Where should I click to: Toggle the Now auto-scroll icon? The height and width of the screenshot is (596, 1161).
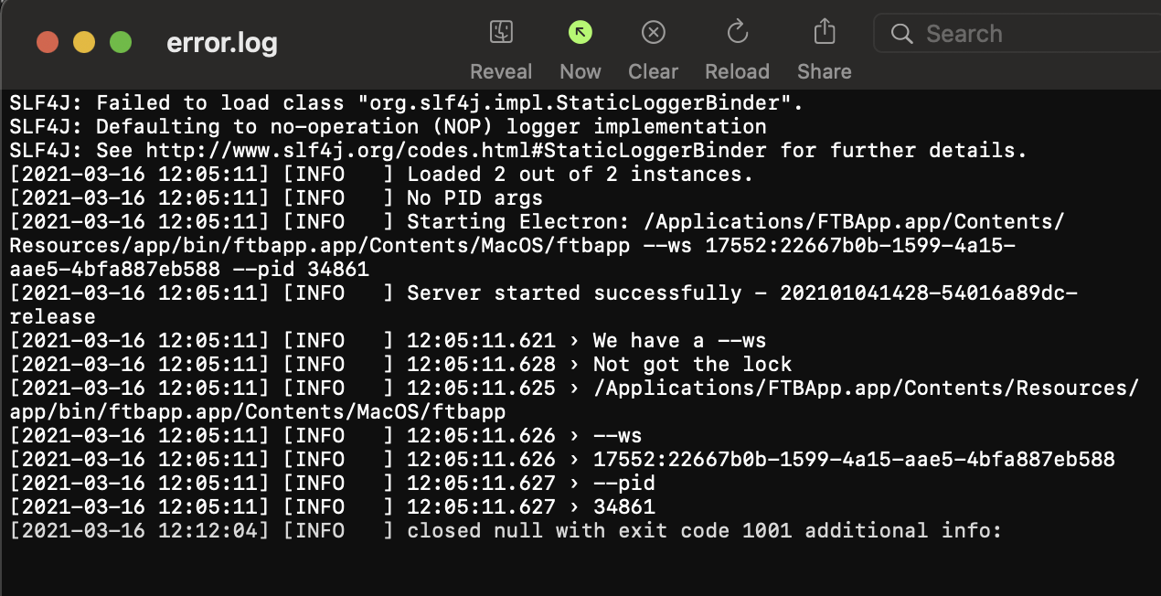point(580,34)
